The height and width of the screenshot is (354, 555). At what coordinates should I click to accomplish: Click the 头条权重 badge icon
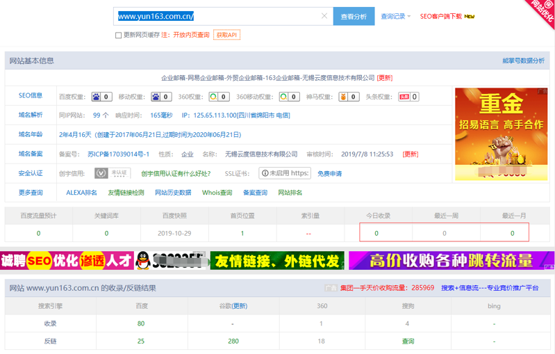tap(409, 97)
